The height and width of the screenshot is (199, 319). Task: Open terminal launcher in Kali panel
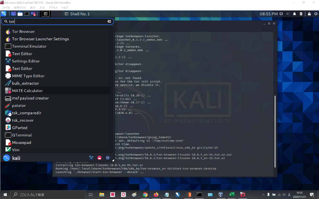pos(27,14)
